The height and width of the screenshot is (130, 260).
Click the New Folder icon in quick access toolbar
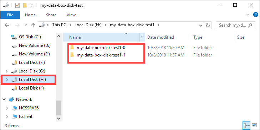[25, 5]
